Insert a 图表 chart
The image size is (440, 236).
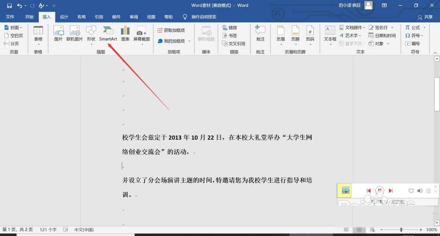click(125, 34)
